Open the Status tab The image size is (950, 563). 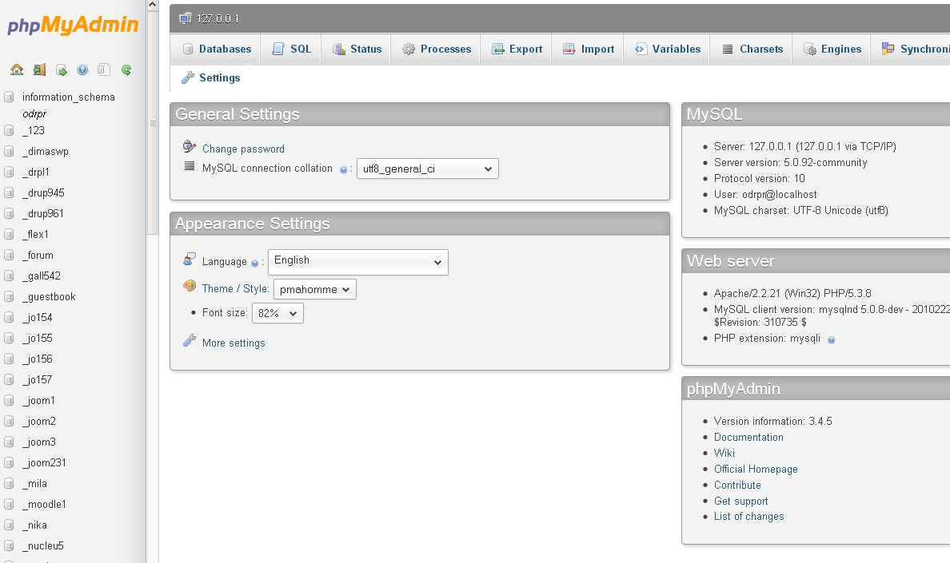click(x=357, y=49)
